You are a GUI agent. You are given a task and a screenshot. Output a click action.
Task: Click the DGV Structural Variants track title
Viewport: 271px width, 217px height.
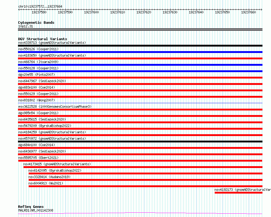click(43, 39)
